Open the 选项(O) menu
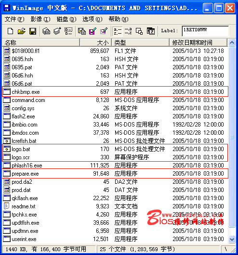This screenshot has width=238, height=255. 93,19
